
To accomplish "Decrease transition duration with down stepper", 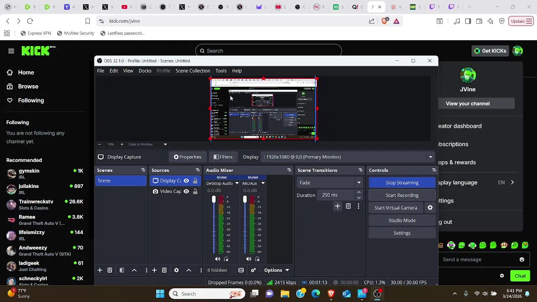I will coord(359,198).
